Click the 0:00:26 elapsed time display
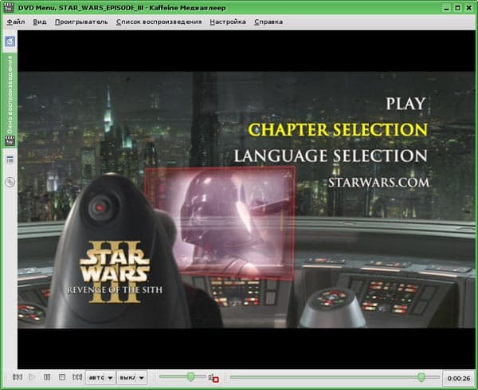The height and width of the screenshot is (390, 478). pos(459,378)
